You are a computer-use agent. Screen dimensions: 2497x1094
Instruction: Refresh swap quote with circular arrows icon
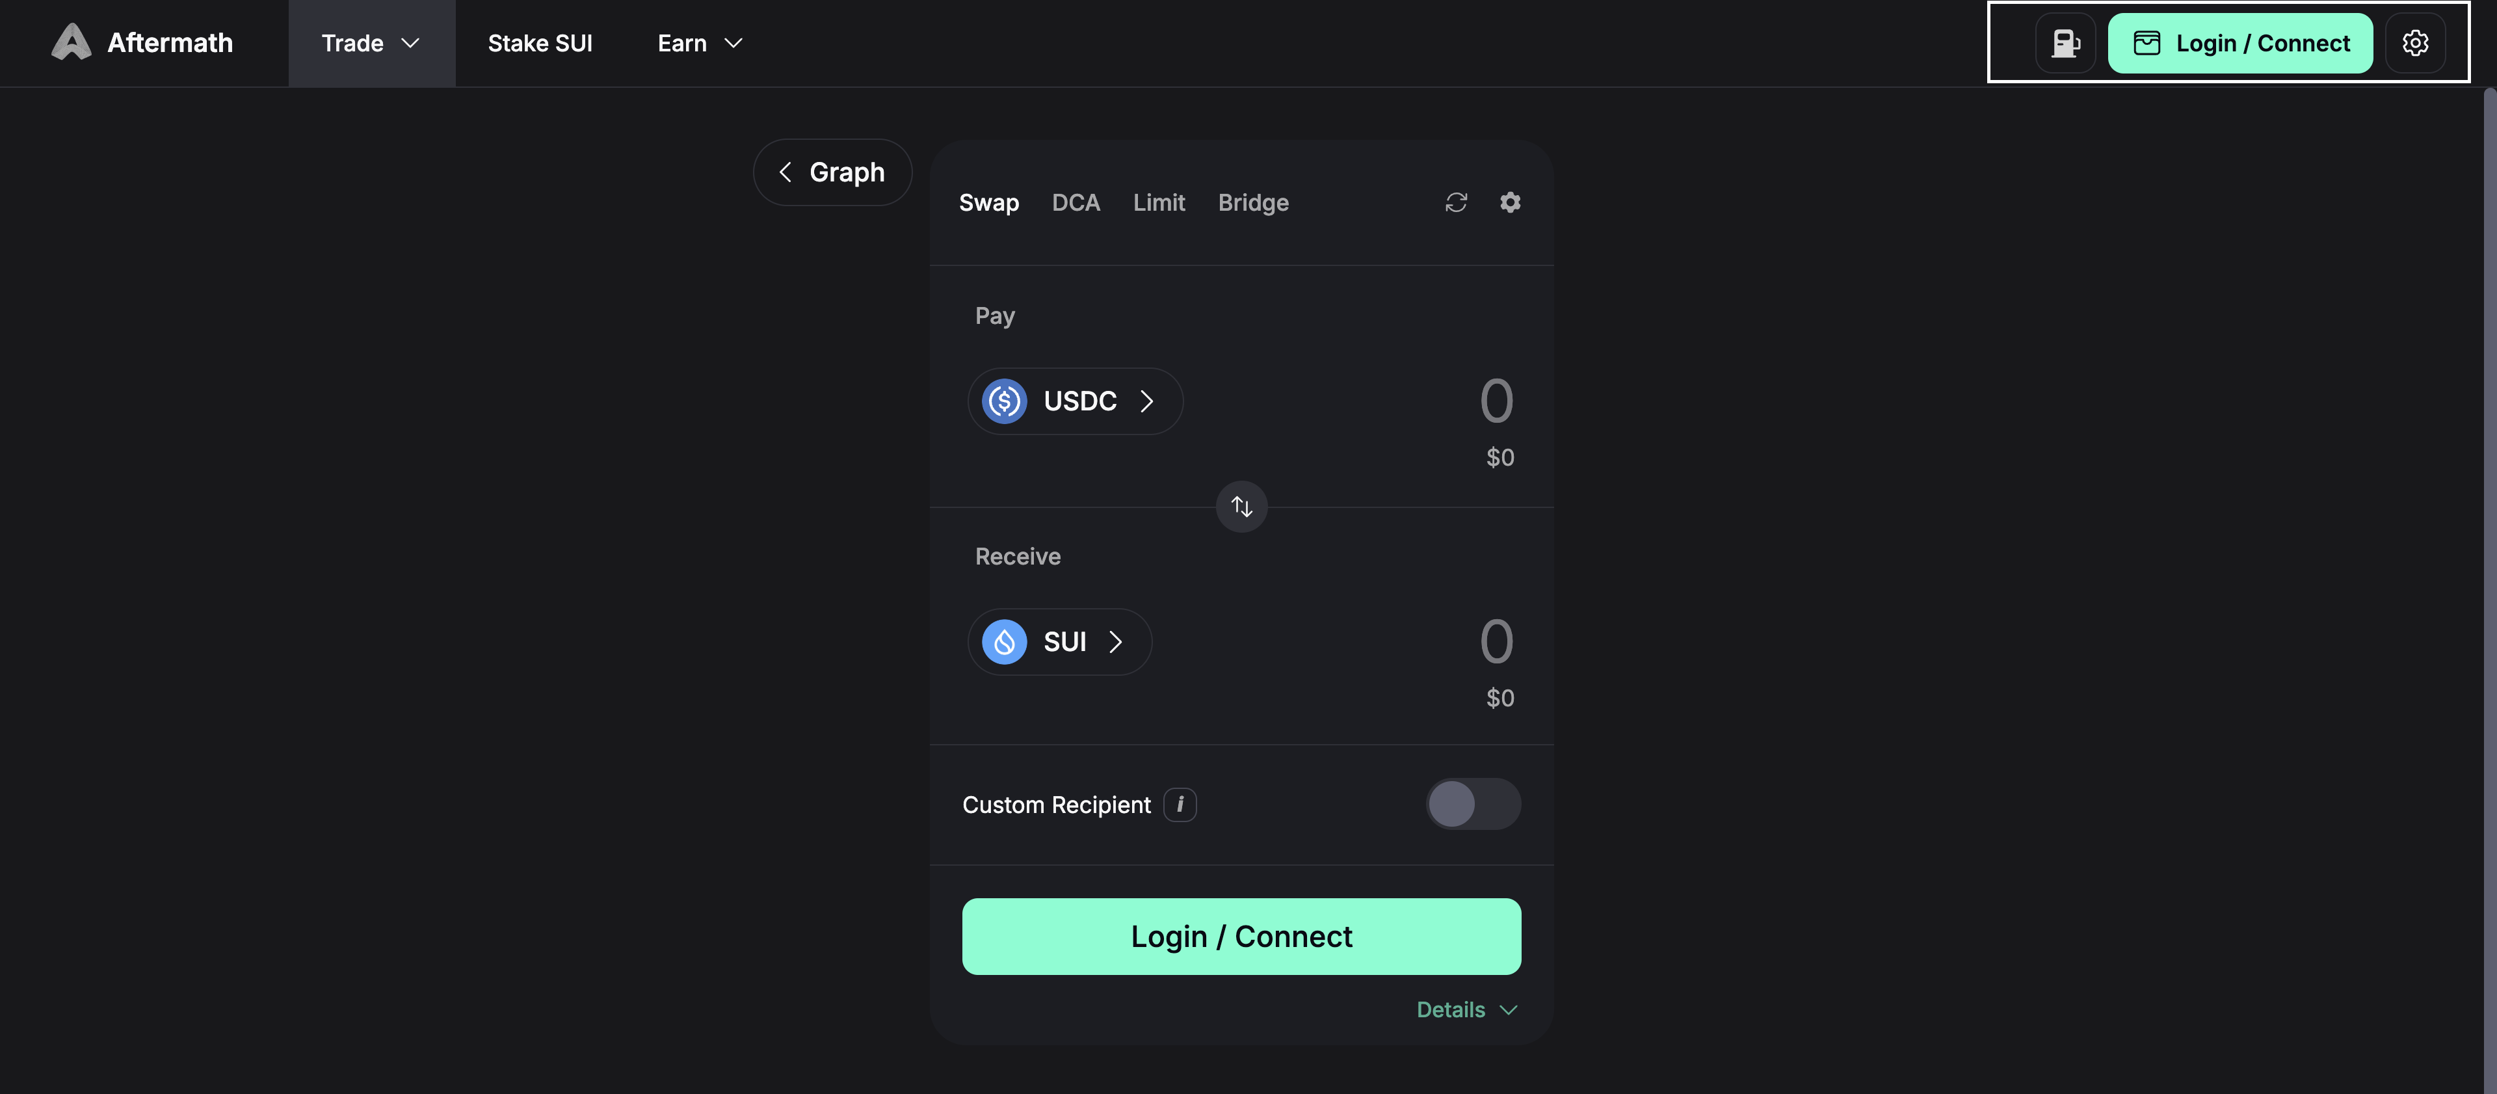point(1456,203)
